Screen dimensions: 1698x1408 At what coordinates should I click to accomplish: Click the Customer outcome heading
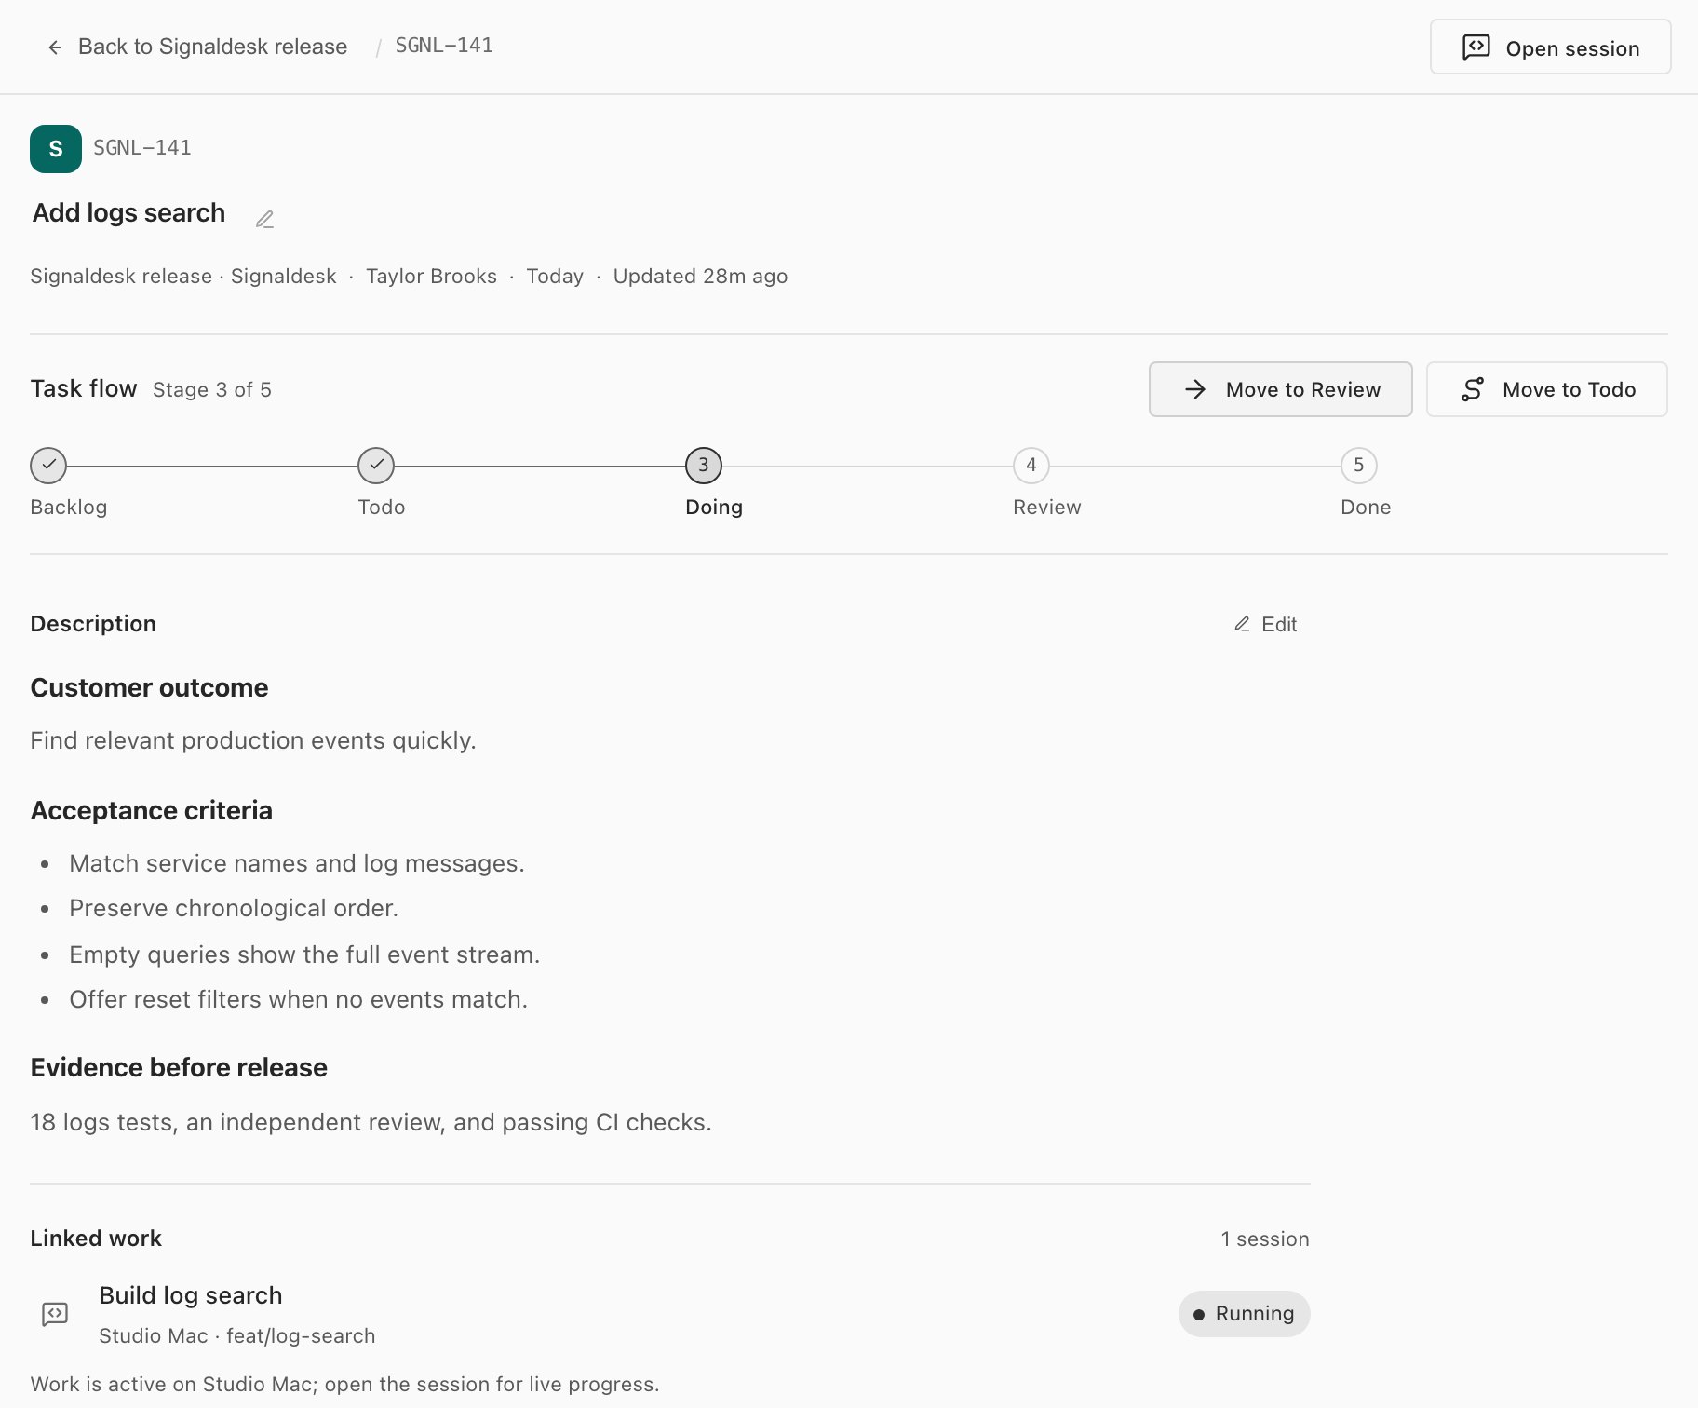149,688
